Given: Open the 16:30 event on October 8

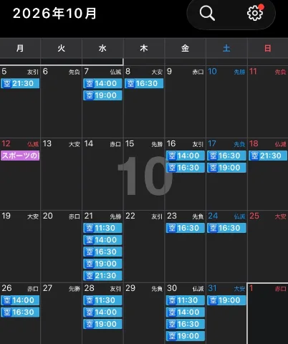Looking at the screenshot, I should 144,83.
